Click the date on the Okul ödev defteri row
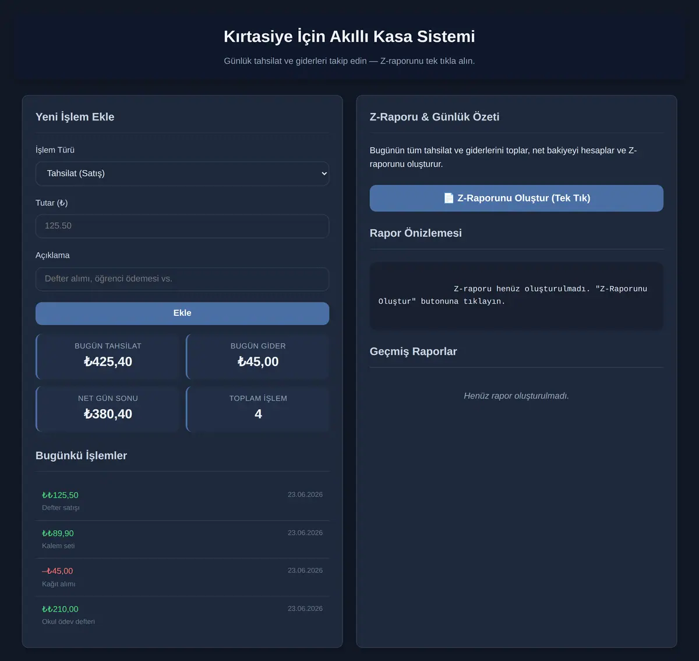 pos(305,609)
